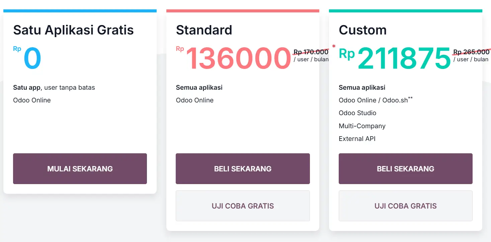The width and height of the screenshot is (491, 242).
Task: Click the red asterisk beside the Standard price
Action: click(334, 47)
